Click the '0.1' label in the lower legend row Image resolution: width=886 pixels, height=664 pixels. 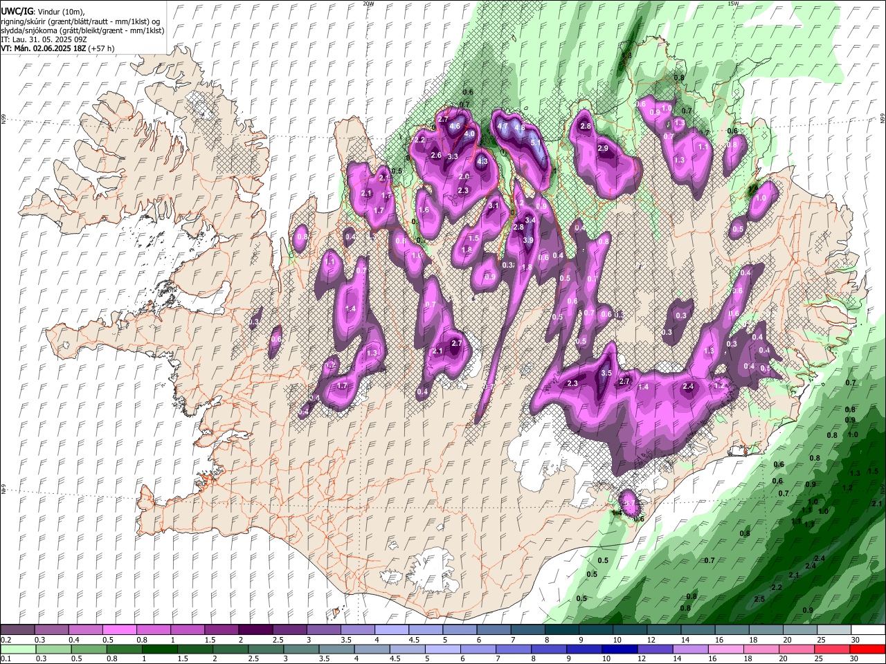coord(6,658)
